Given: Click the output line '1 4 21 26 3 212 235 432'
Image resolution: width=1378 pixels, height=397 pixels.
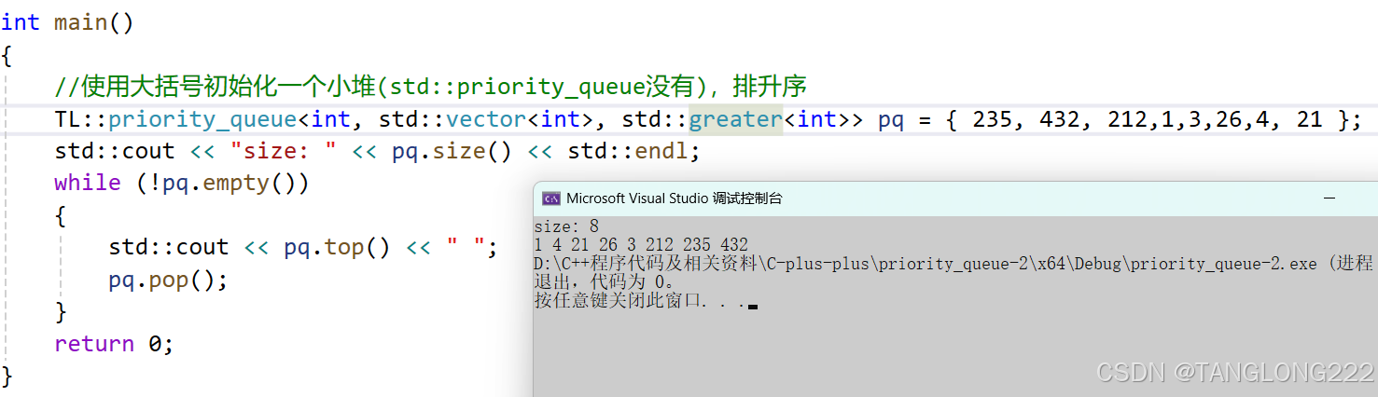Looking at the screenshot, I should click(x=641, y=245).
